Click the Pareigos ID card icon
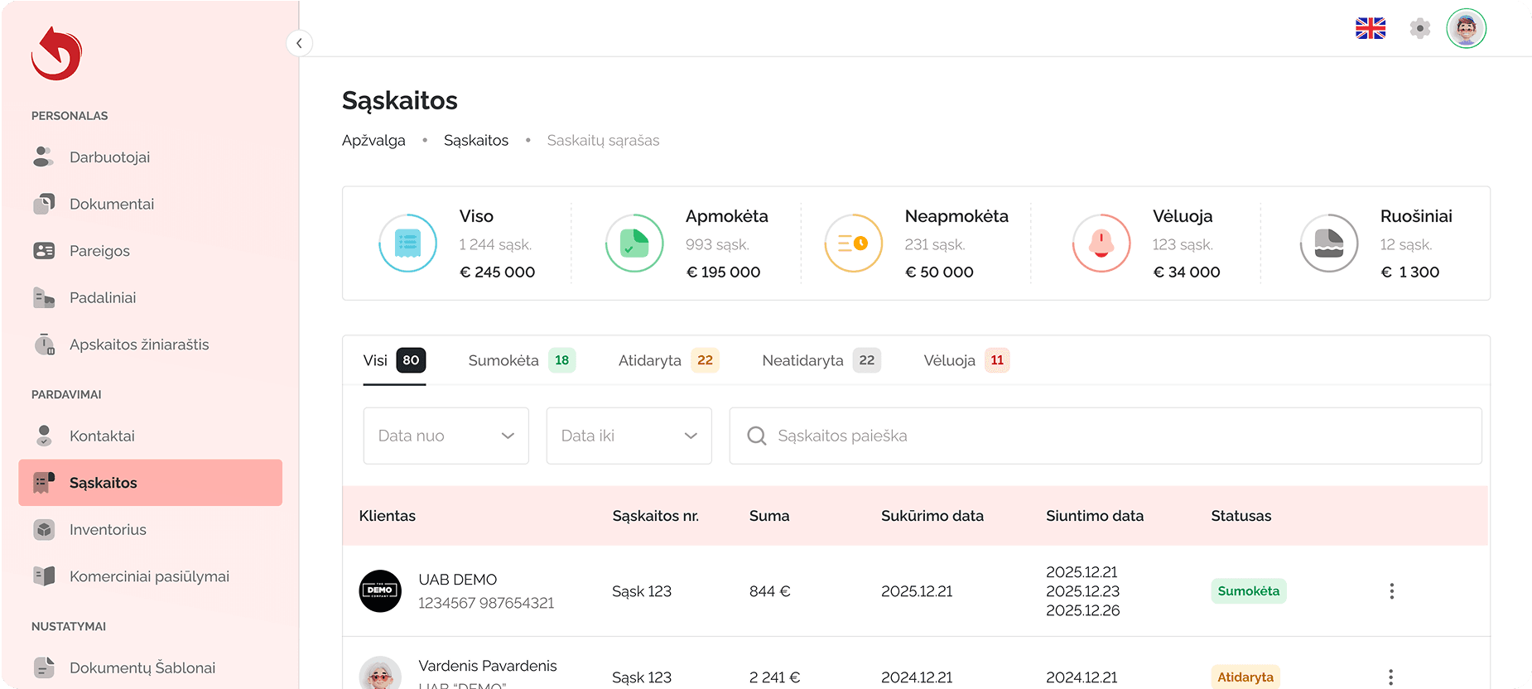The width and height of the screenshot is (1532, 689). click(44, 251)
